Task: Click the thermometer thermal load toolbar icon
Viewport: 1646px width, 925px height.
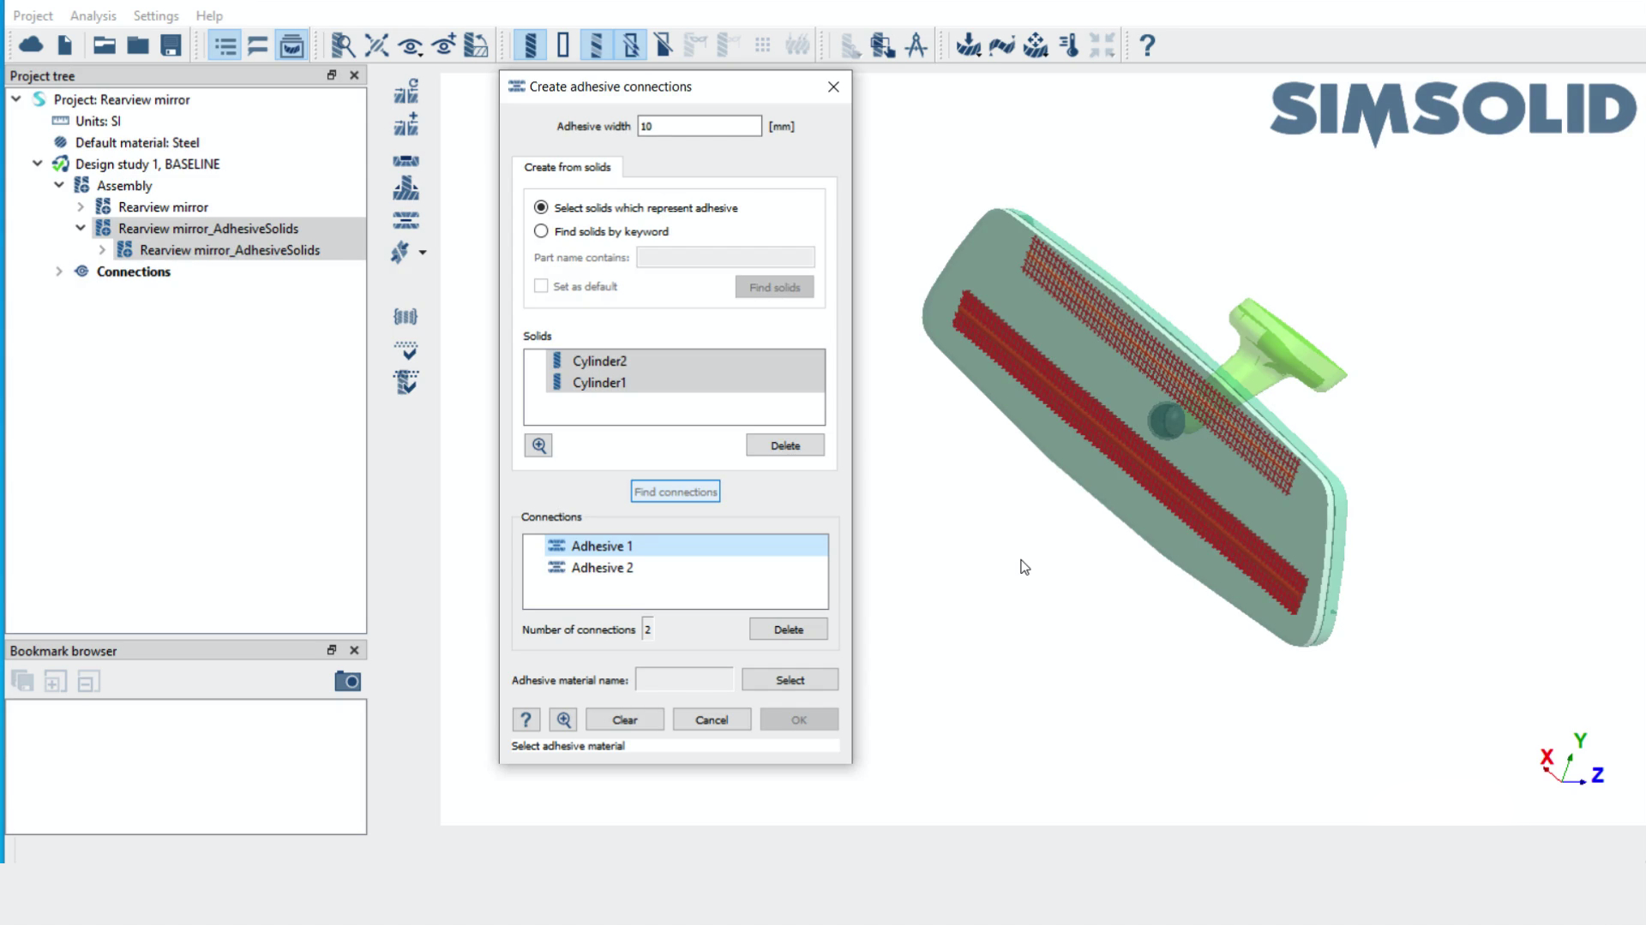Action: 1069,45
